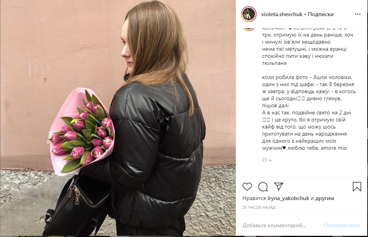
Task: Click the Опубликовать post comment button
Action: pos(342,226)
